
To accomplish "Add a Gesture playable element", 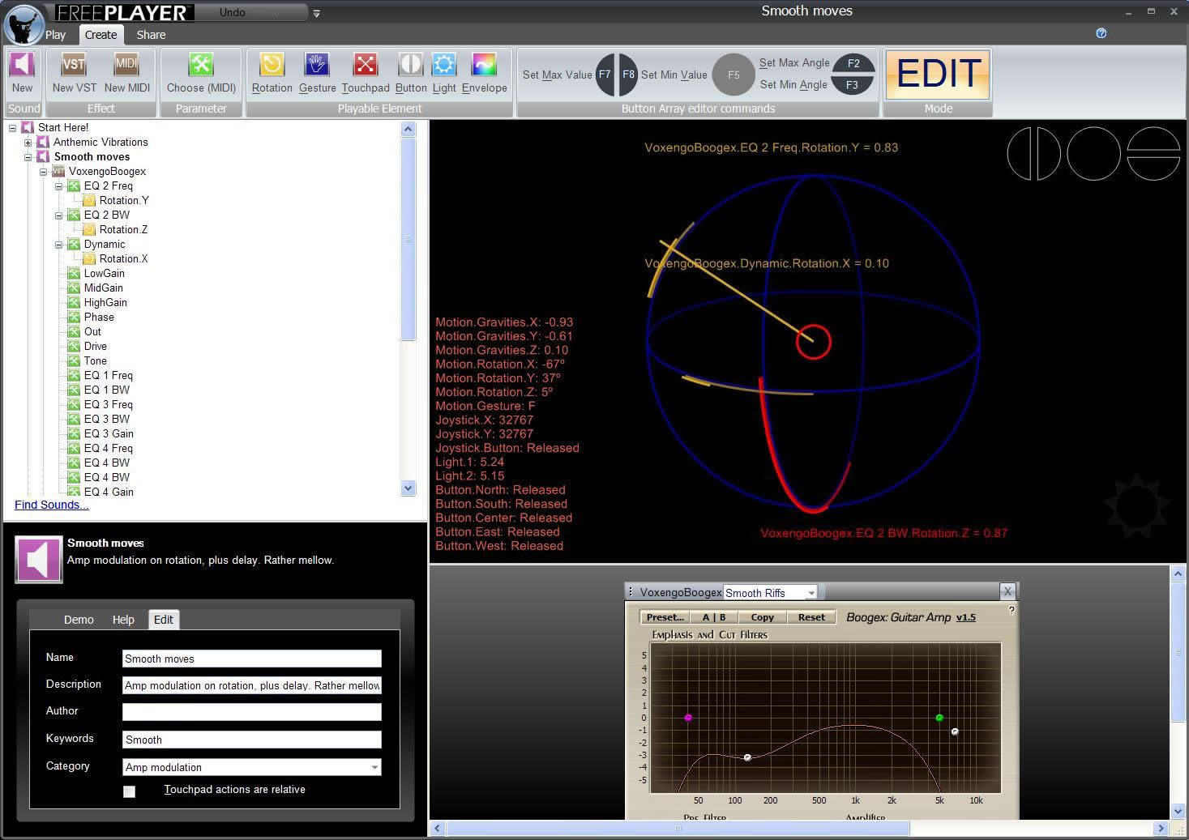I will pyautogui.click(x=317, y=66).
